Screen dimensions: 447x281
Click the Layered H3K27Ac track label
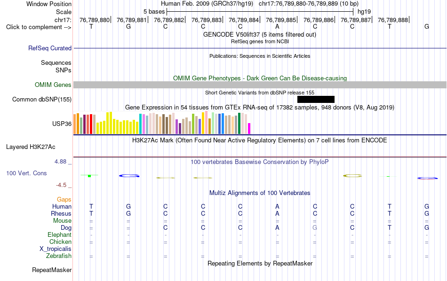[x=31, y=147]
